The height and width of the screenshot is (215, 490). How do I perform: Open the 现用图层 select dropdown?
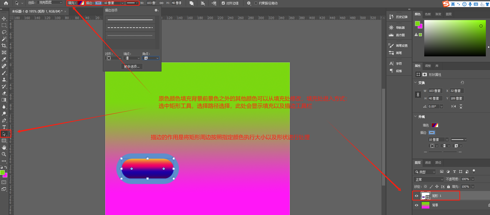(x=50, y=3)
